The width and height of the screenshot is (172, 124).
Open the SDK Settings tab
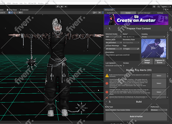160,13
